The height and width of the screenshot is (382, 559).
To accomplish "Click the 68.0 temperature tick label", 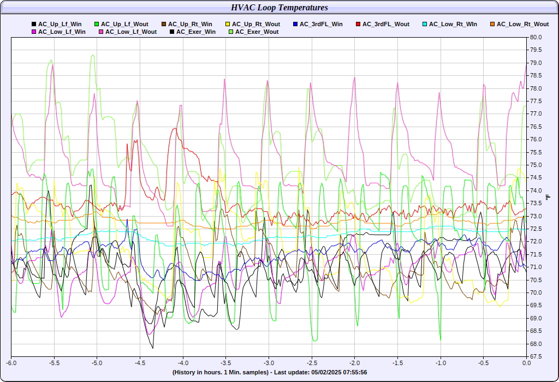I will click(536, 344).
